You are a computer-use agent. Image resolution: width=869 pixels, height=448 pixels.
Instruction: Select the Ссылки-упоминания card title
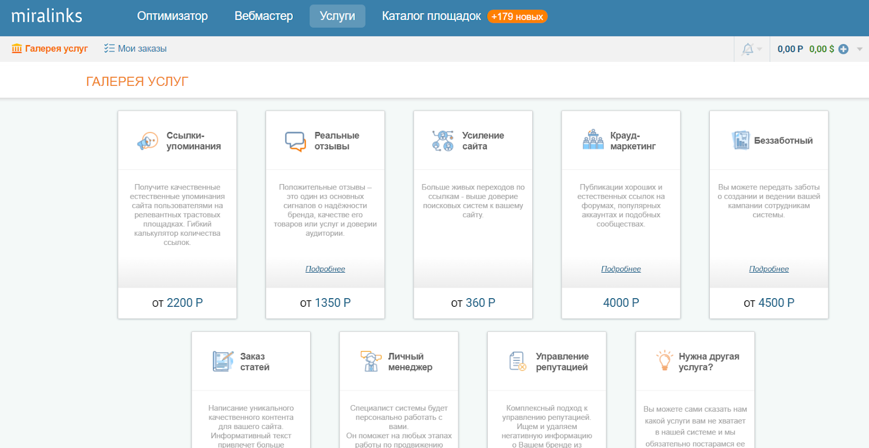(193, 141)
